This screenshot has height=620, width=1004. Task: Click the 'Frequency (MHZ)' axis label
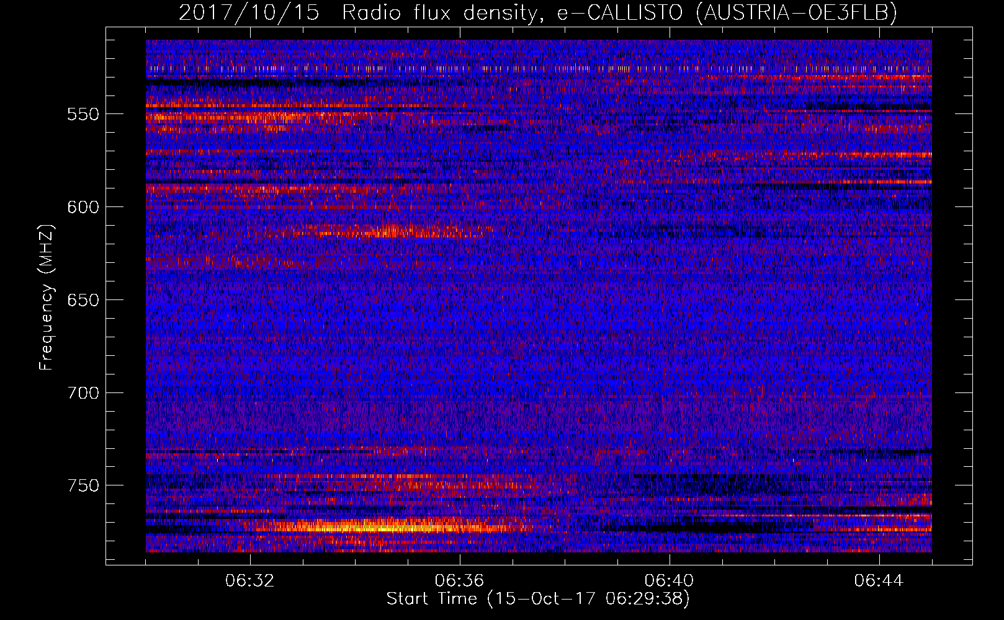coord(47,298)
